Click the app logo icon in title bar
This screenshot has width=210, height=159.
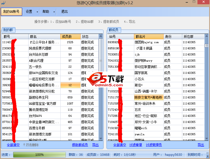3,3
